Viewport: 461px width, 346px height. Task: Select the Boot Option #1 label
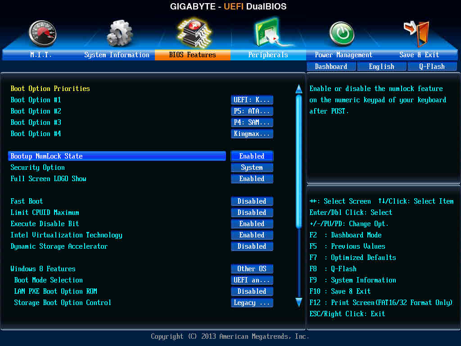pos(36,100)
